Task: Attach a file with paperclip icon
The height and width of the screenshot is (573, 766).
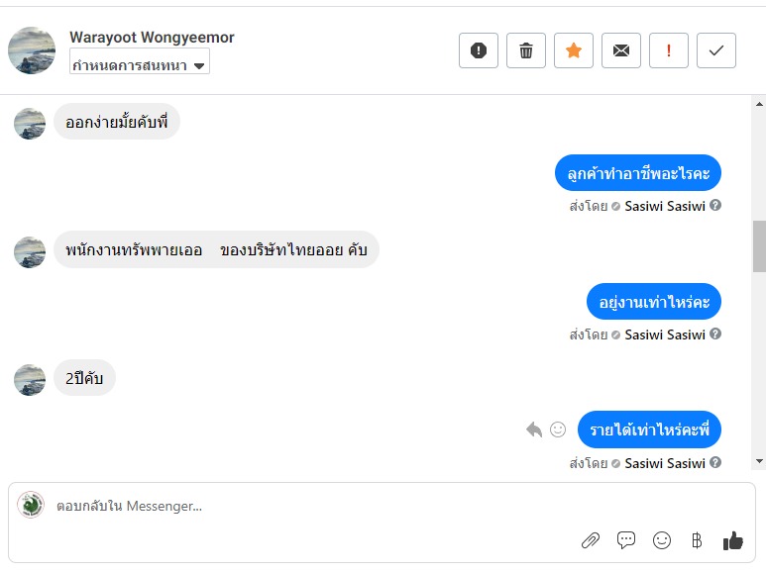Action: tap(591, 540)
